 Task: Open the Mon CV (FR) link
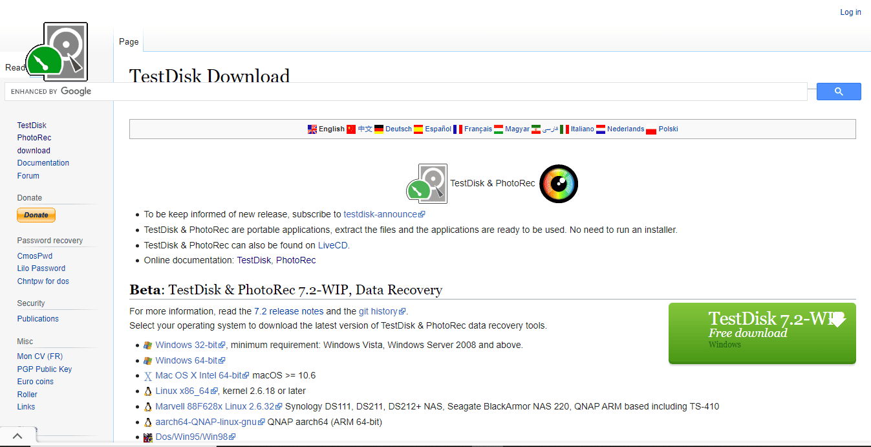(x=40, y=356)
